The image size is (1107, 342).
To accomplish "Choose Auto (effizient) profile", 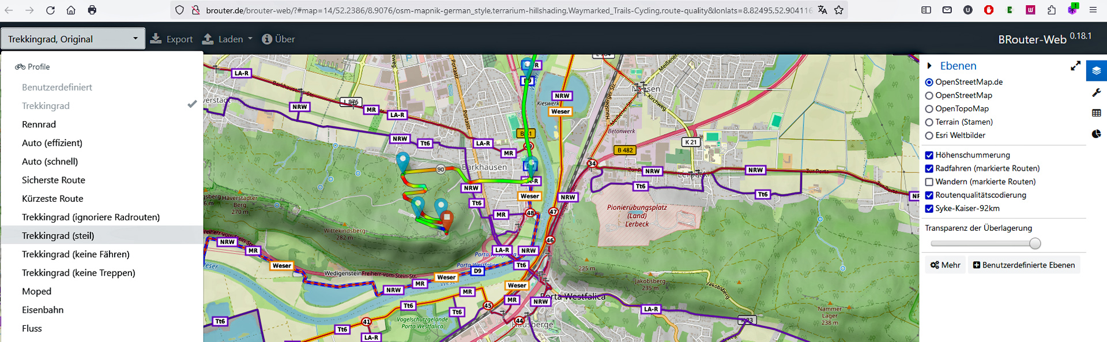I will click(102, 142).
